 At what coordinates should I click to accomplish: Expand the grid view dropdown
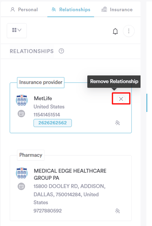pyautogui.click(x=17, y=30)
